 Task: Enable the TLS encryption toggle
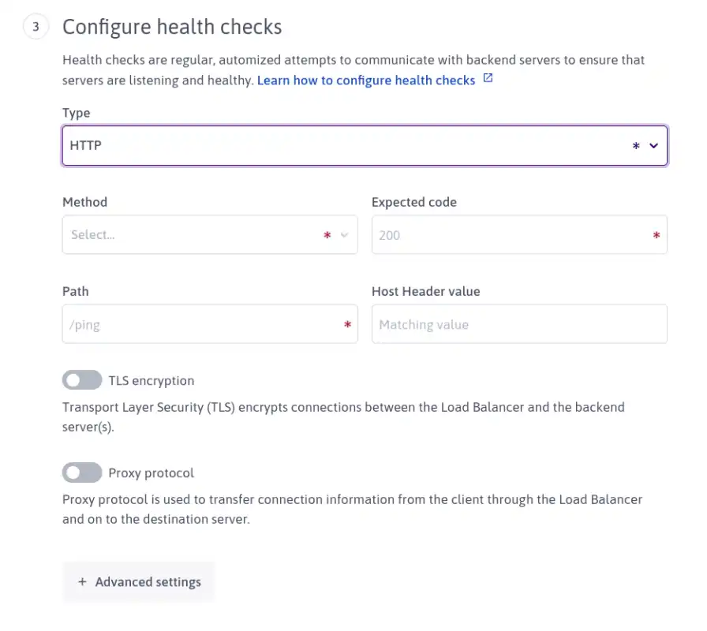(82, 380)
